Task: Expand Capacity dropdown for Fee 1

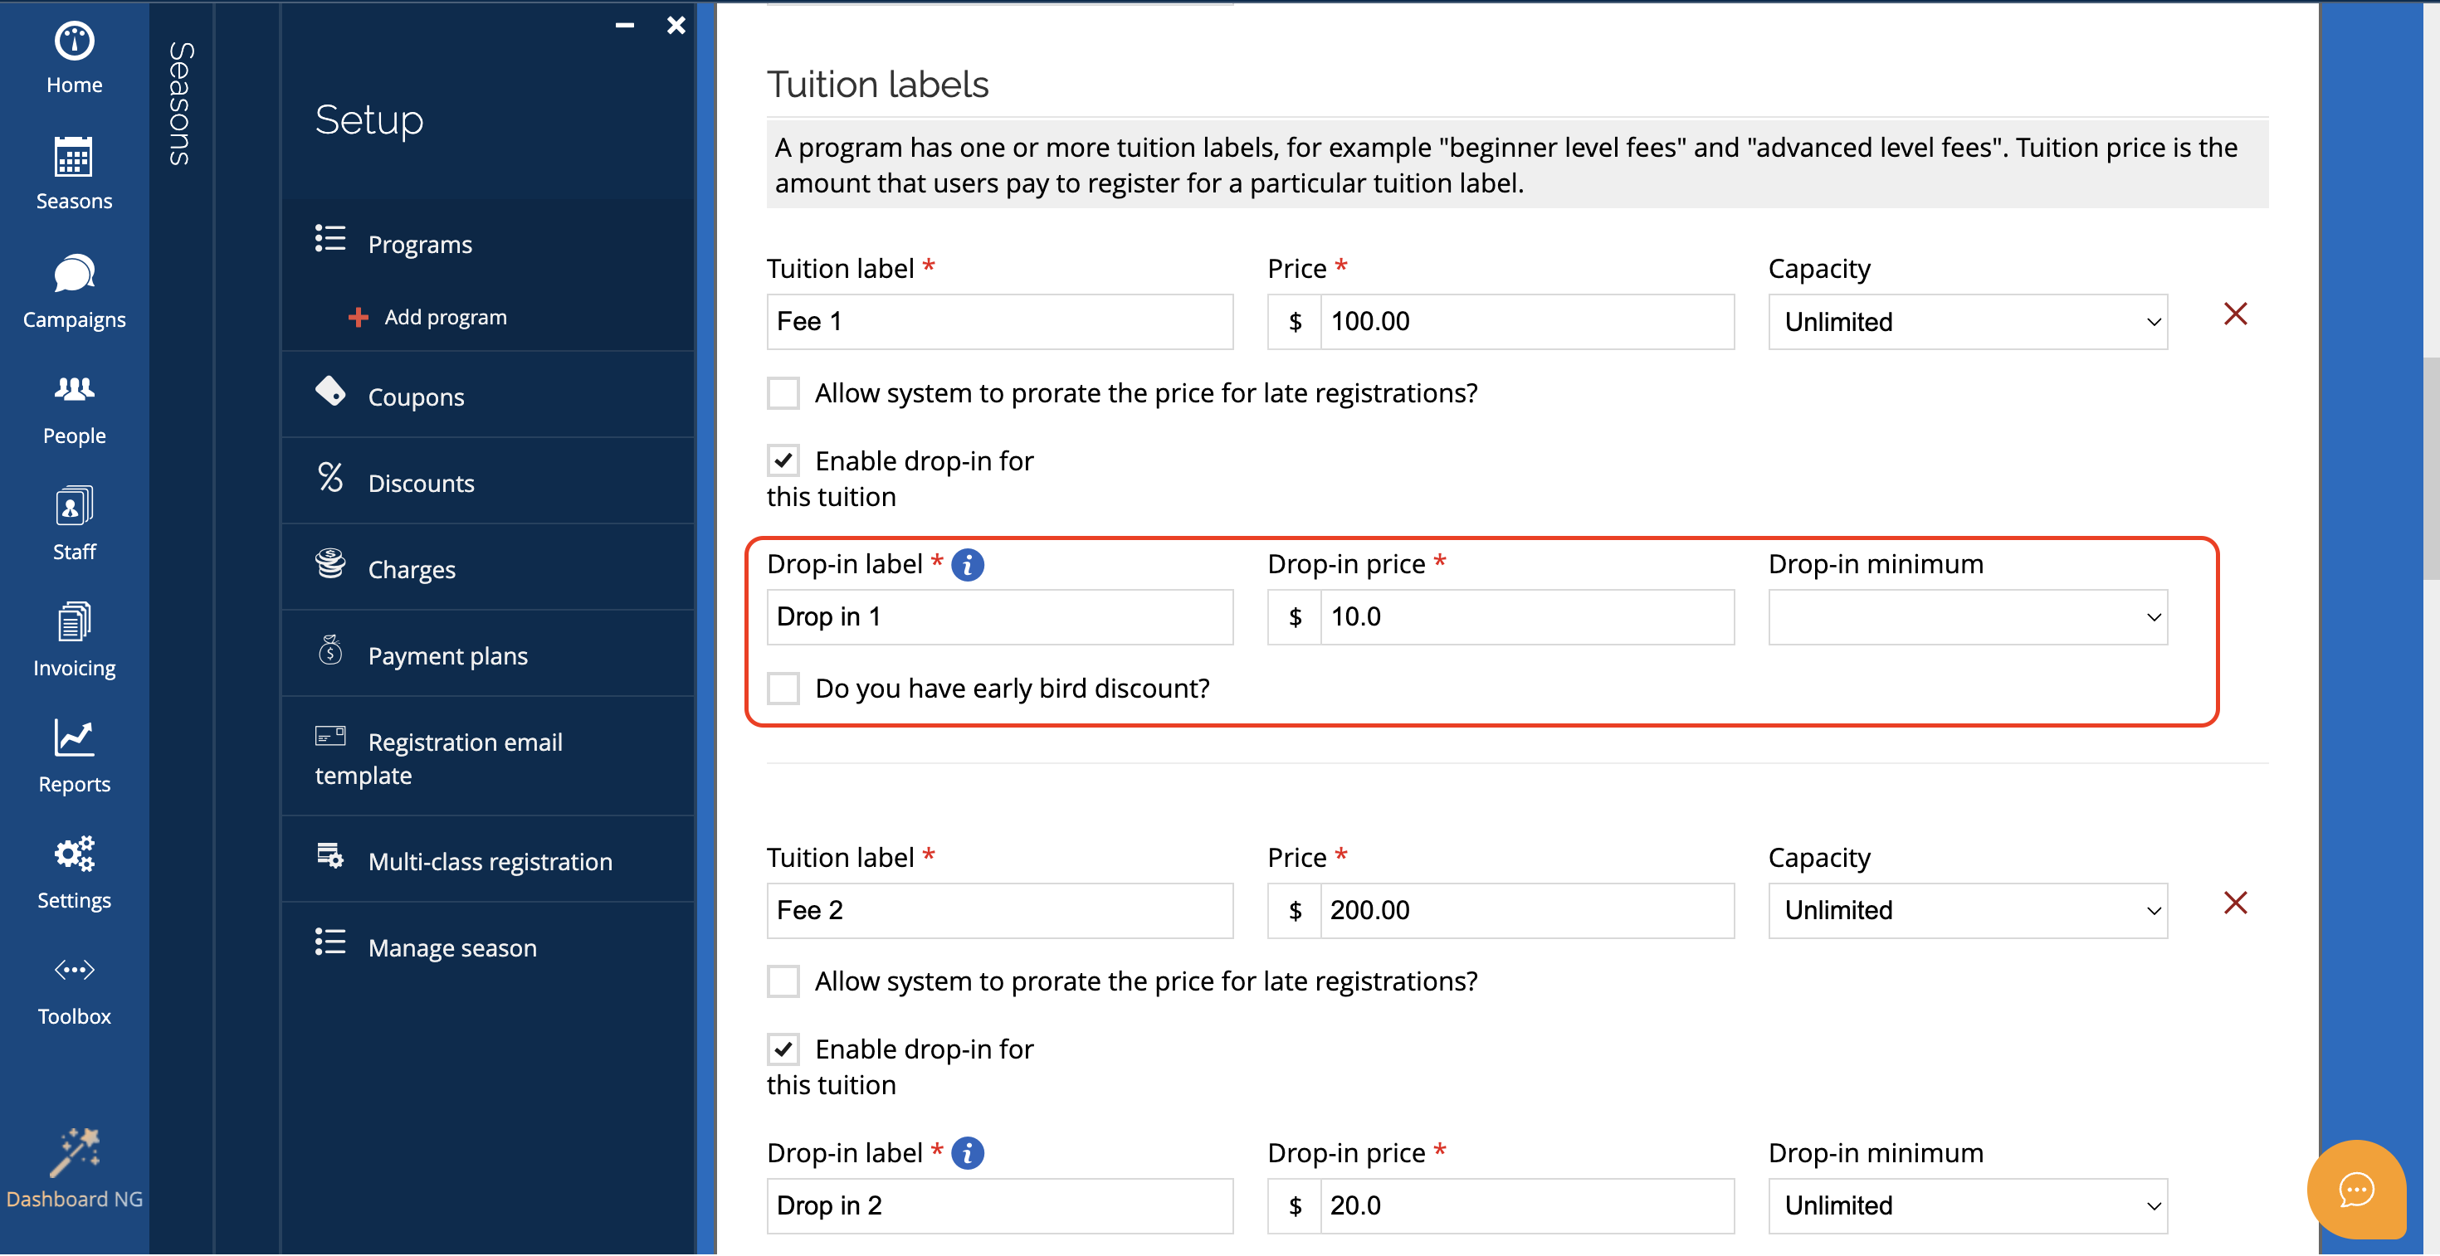Action: [1967, 322]
